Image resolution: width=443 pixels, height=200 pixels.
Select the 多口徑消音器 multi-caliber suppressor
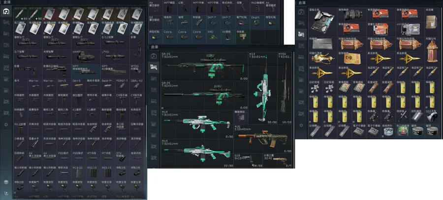(x=123, y=128)
